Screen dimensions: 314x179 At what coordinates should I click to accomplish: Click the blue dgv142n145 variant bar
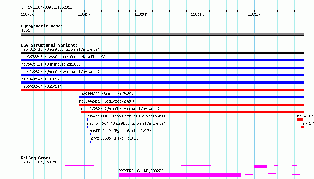(162, 82)
